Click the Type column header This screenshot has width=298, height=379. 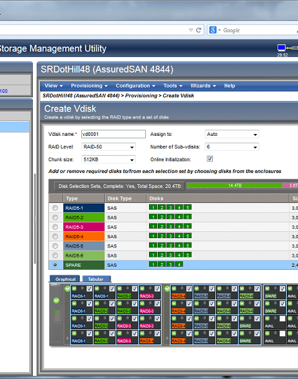[84, 198]
